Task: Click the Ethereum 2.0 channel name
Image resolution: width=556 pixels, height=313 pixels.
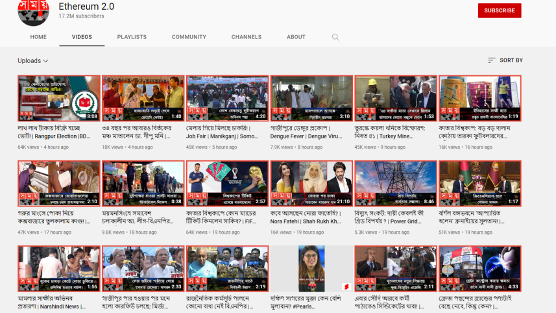Action: coord(86,6)
